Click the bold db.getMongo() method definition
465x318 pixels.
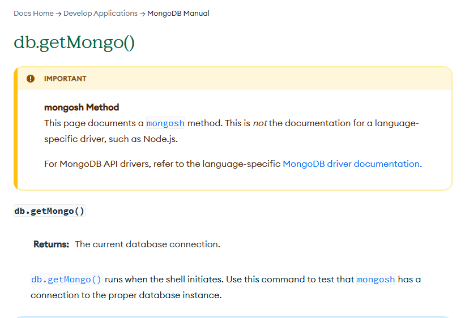click(49, 211)
